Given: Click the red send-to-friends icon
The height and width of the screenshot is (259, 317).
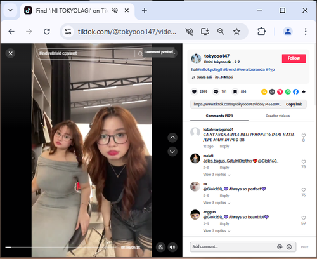Looking at the screenshot, I should tap(280, 91).
